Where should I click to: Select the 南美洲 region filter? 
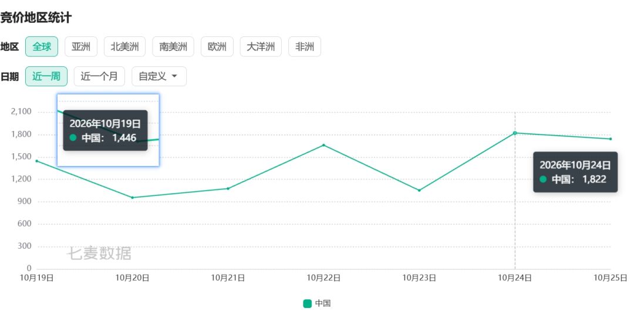[x=173, y=46]
